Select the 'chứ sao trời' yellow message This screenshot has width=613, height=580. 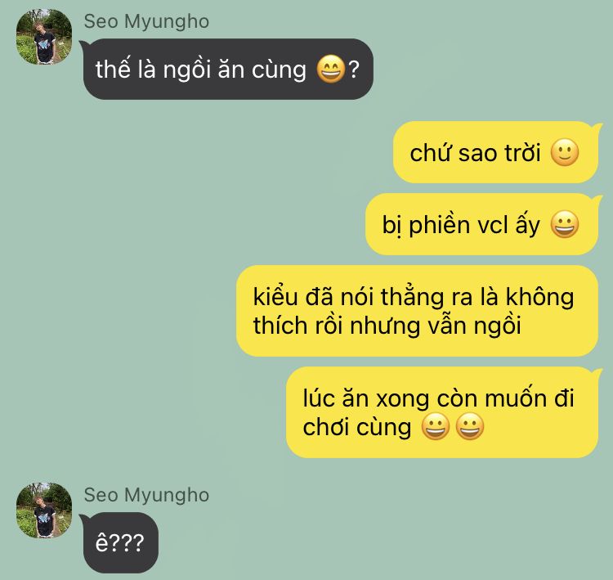tap(495, 152)
